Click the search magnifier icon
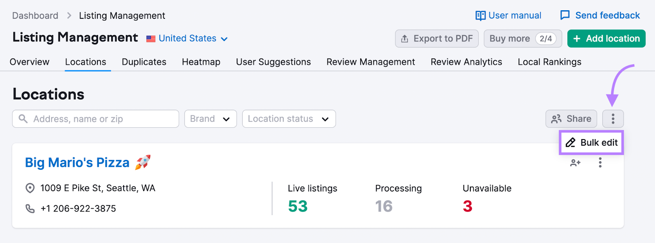This screenshot has width=655, height=243. (x=23, y=119)
